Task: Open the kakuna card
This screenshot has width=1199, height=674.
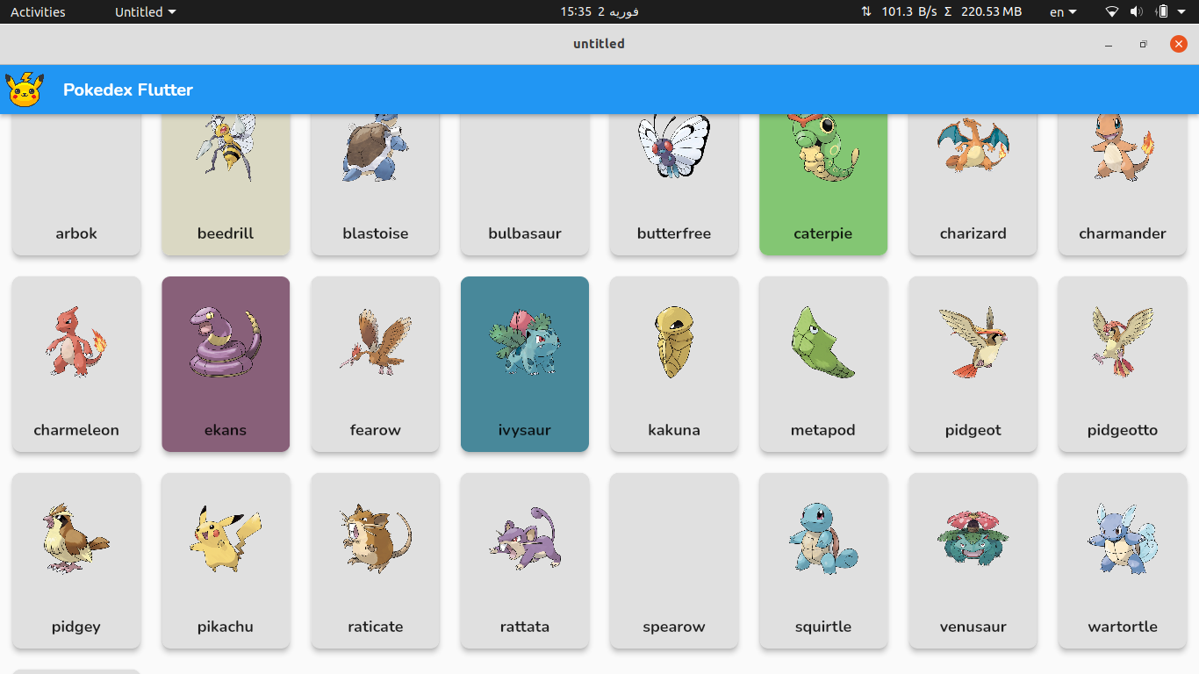Action: coord(674,364)
